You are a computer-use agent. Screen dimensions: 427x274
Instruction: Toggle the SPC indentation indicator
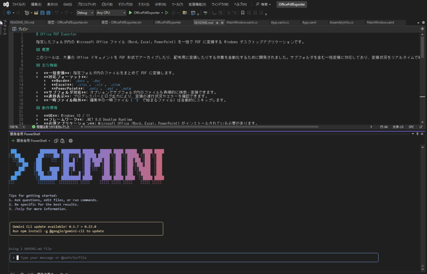pos(411,126)
